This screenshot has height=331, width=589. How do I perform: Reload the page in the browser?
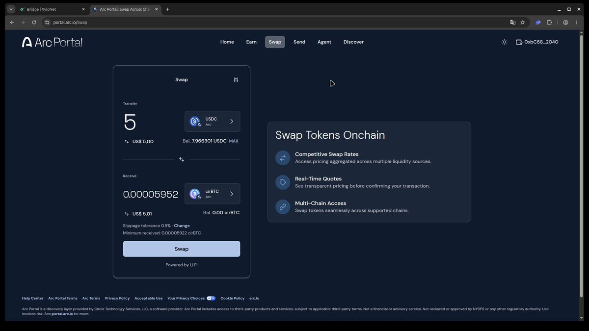click(34, 22)
